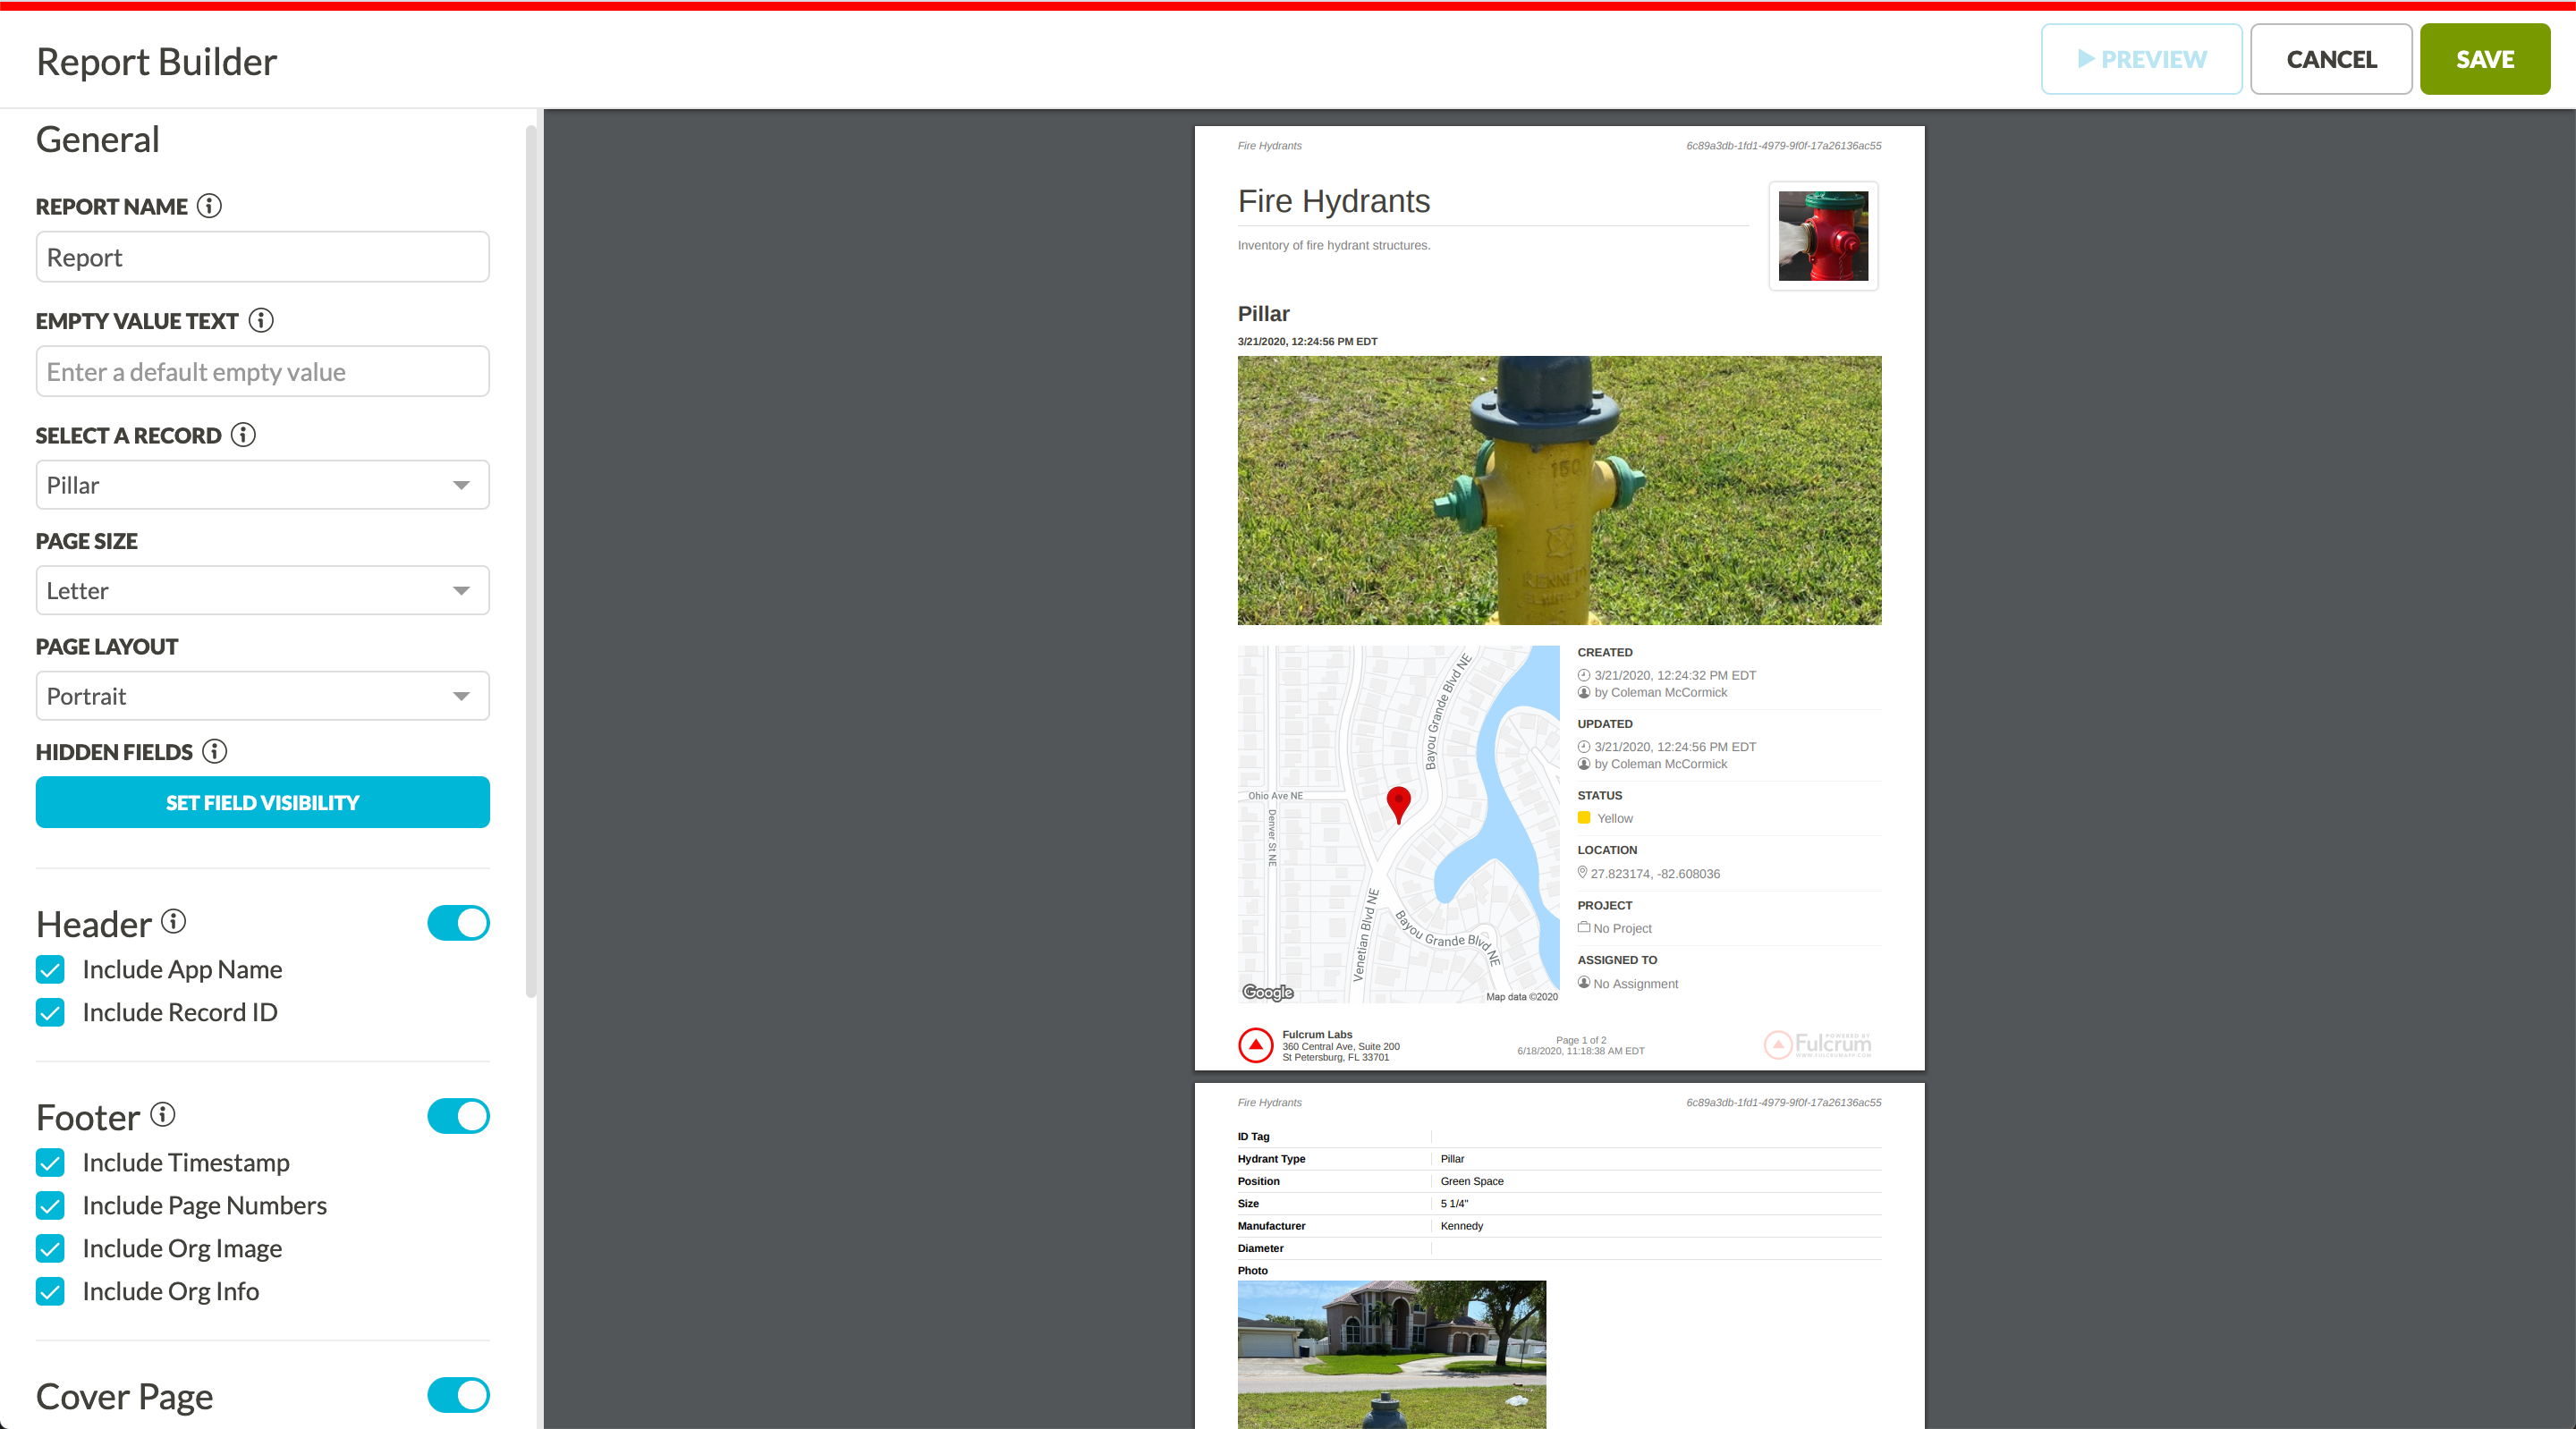
Task: Click the Report Name info icon
Action: click(x=209, y=206)
